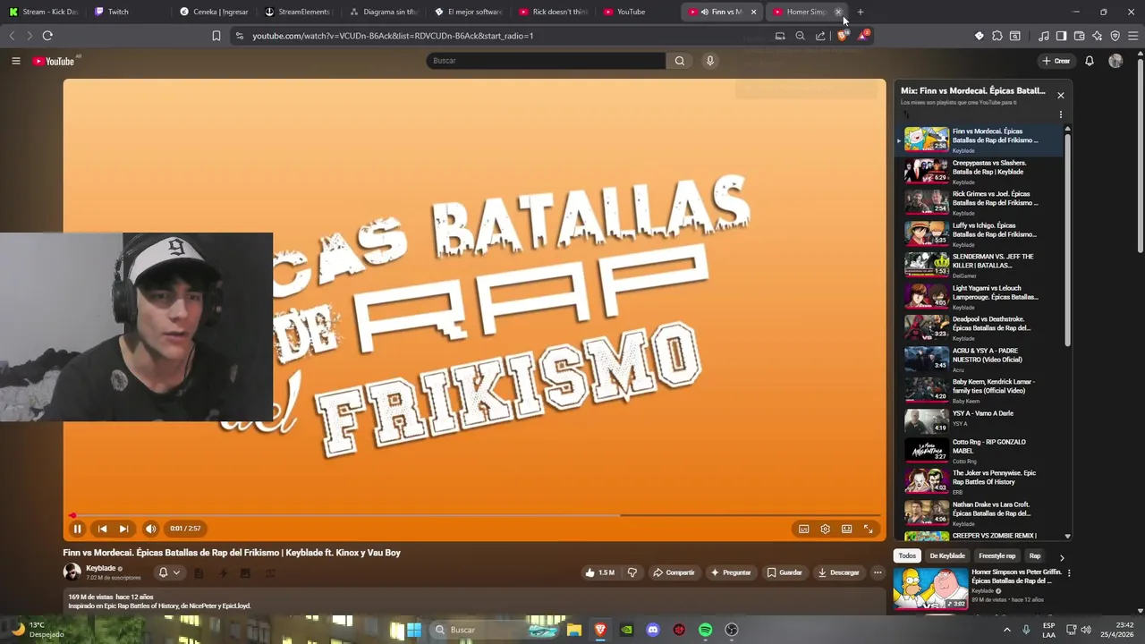The height and width of the screenshot is (644, 1145).
Task: Seek in the red video progress bar
Action: click(475, 515)
